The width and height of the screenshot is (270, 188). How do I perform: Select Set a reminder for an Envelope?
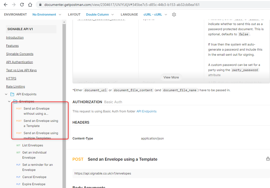(35, 167)
